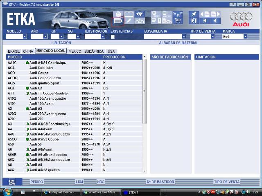The width and height of the screenshot is (262, 196).
Task: Click ALBARÁN DE MATERIAL
Action: 178,43
